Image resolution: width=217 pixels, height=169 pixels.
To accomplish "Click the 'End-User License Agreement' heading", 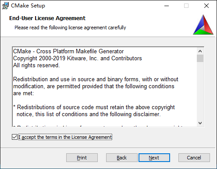I will pyautogui.click(x=47, y=18).
